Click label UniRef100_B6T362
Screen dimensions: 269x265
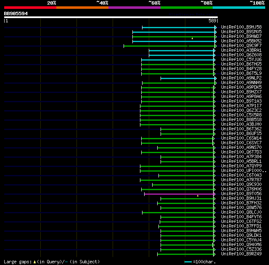tap(241, 129)
